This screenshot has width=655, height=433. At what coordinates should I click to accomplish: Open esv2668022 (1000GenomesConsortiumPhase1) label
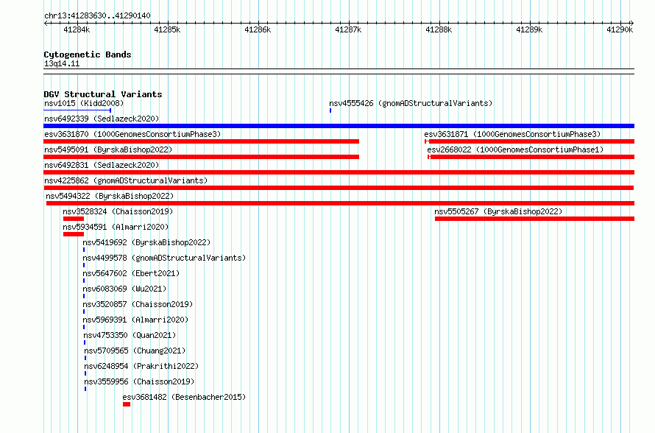point(515,149)
